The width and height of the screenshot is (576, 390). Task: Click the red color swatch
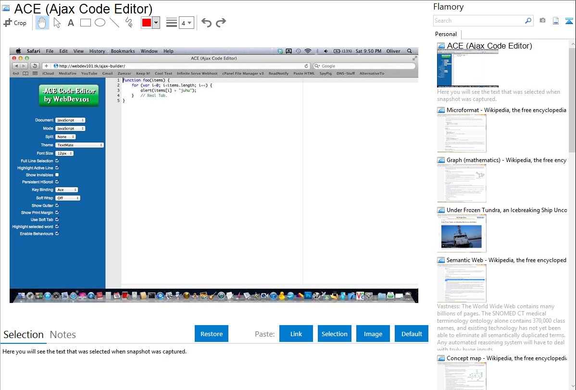(x=147, y=23)
